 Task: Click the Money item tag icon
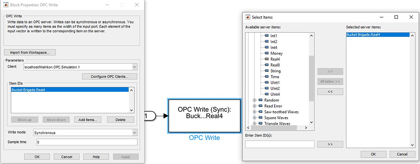click(267, 53)
